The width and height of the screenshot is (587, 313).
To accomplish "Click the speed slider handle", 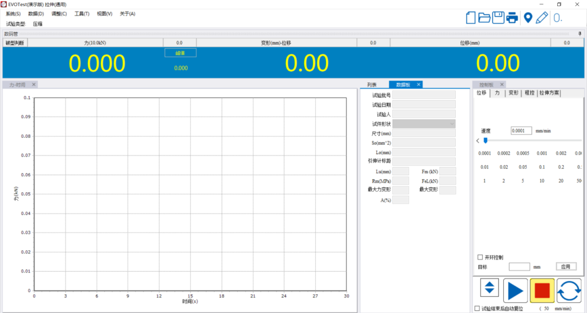I will point(485,141).
